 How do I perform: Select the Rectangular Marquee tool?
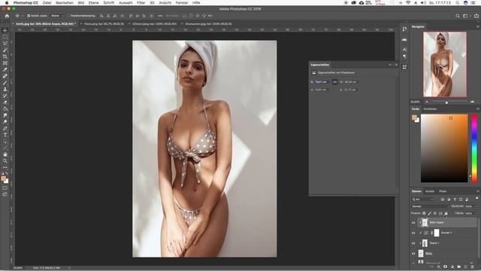(5, 37)
